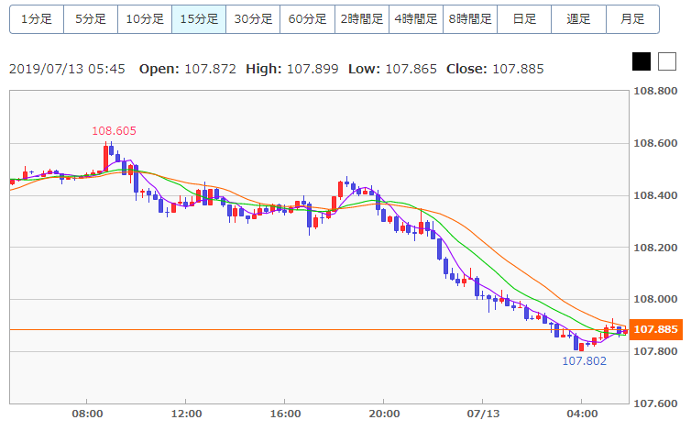Click the orange 107.885 current price tag
The image size is (691, 431).
point(656,329)
